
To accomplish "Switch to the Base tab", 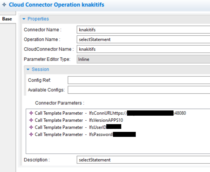I will [7, 19].
